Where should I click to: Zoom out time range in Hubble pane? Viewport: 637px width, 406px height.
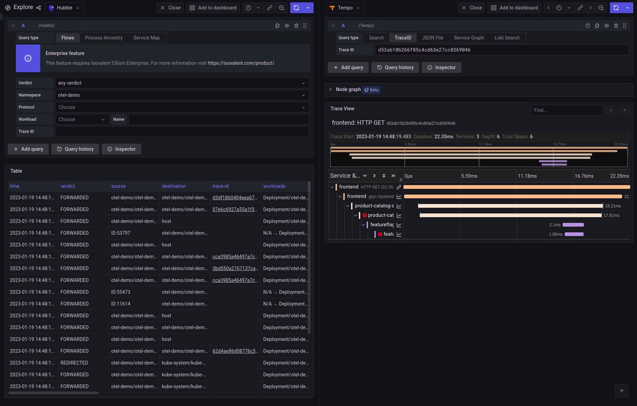click(281, 7)
